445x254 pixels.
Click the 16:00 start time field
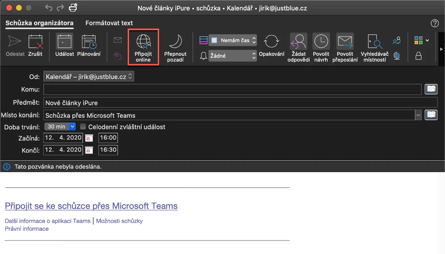pos(108,138)
